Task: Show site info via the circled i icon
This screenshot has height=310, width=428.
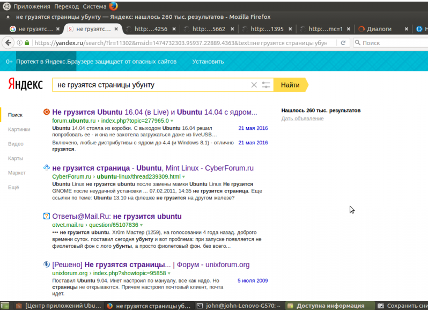Action: tap(19, 43)
